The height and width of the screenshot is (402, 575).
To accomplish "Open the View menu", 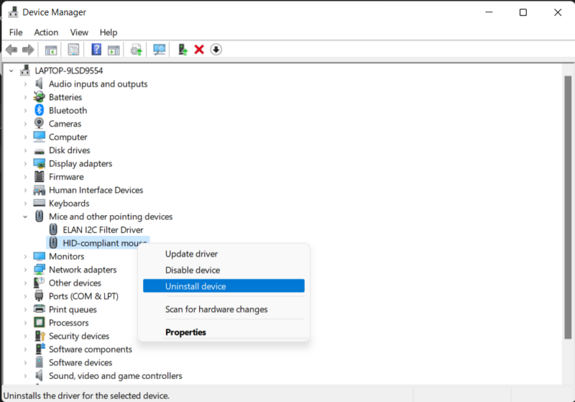I will point(79,32).
